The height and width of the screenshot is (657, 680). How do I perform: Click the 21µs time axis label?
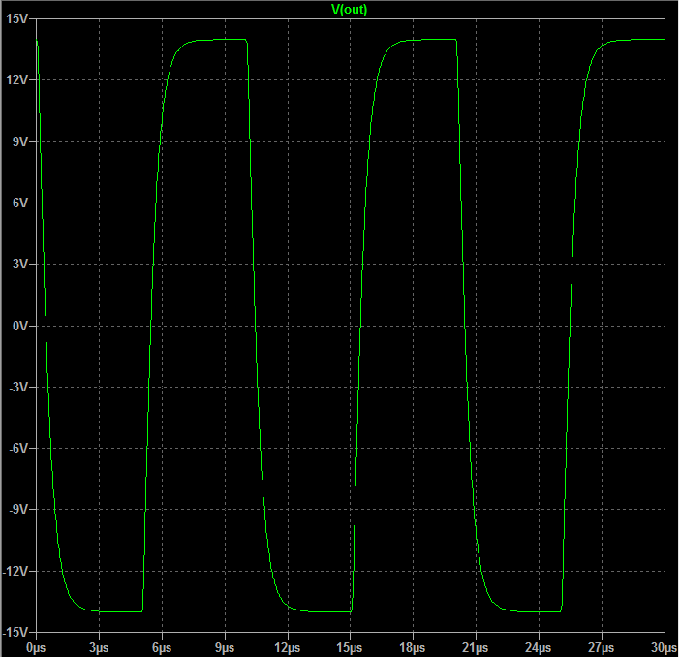tap(476, 648)
